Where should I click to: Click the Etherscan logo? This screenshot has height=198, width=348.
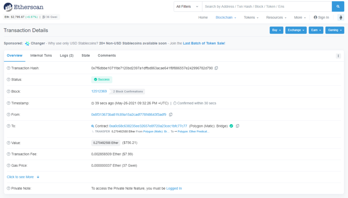(24, 7)
